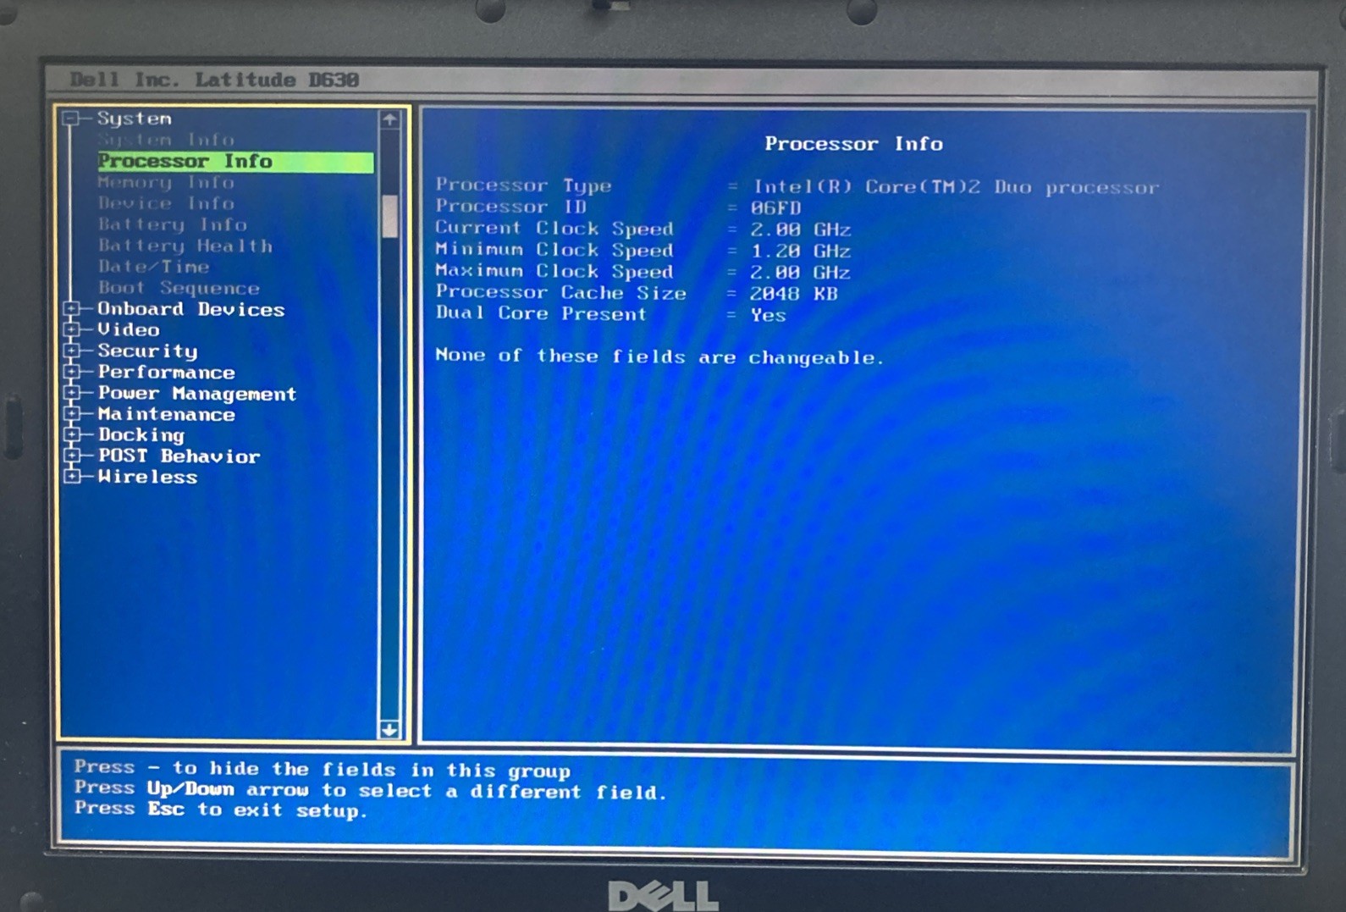The height and width of the screenshot is (912, 1346).
Task: Click the Current Clock Speed value 2.00 GHz
Action: coord(801,229)
